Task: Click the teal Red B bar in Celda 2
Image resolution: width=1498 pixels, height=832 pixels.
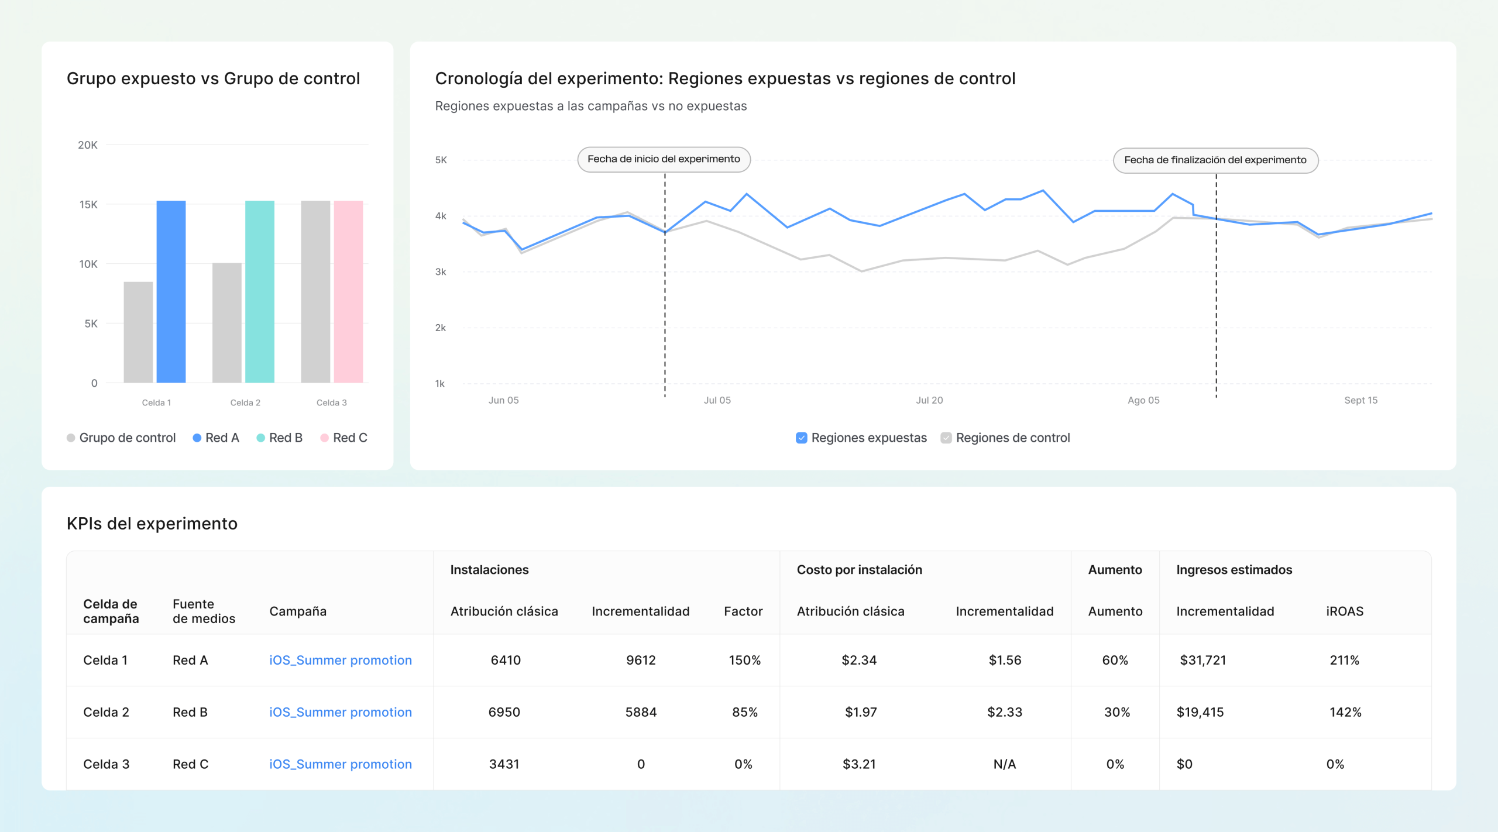Action: [259, 291]
